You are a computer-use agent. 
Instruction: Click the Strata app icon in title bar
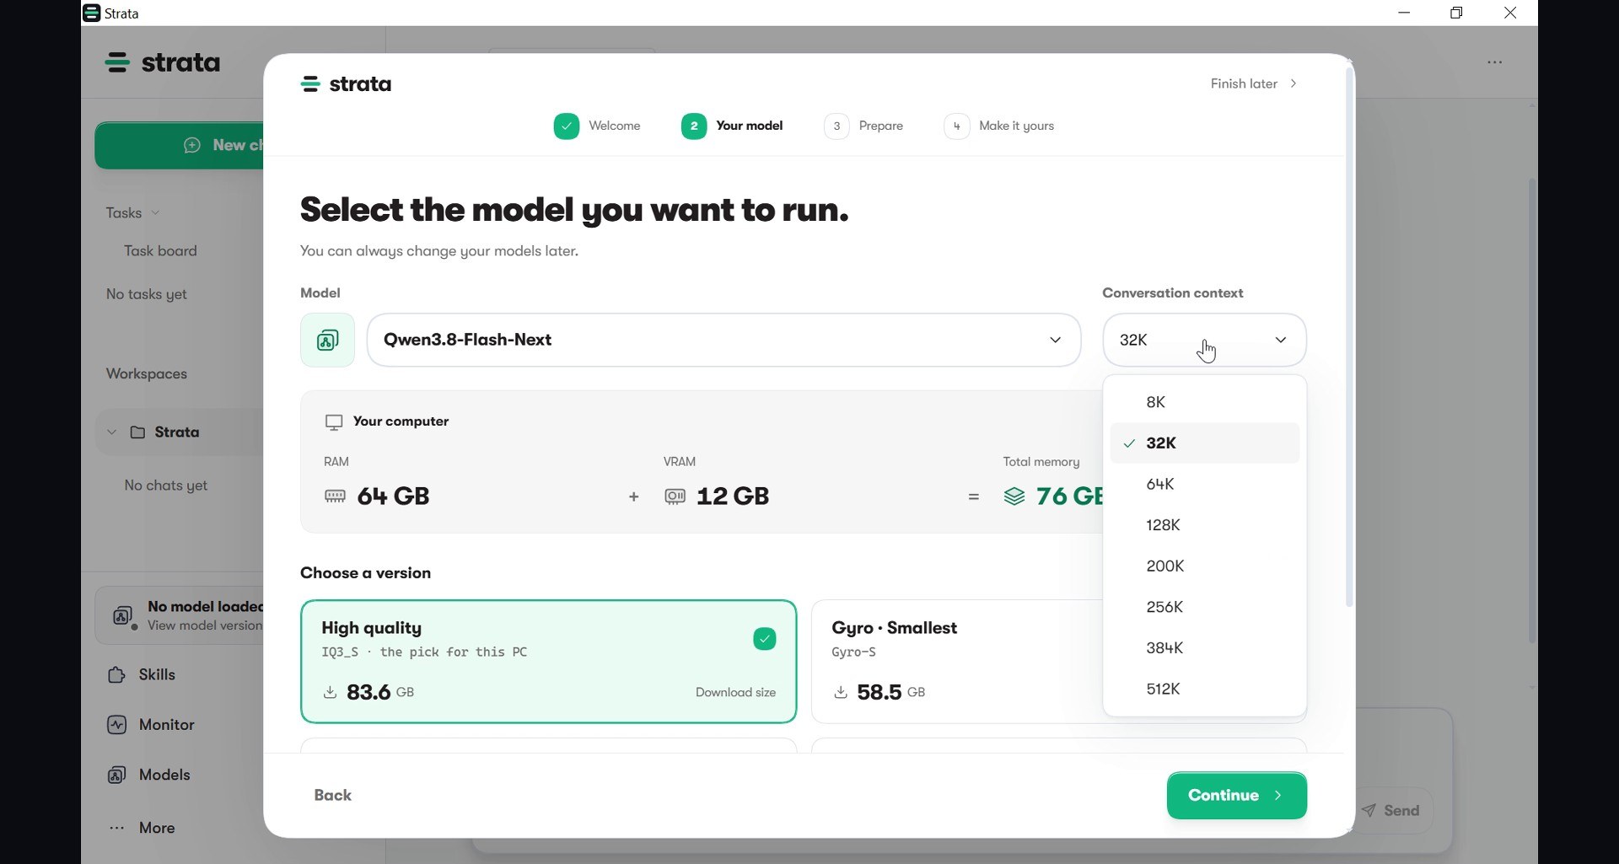point(92,13)
